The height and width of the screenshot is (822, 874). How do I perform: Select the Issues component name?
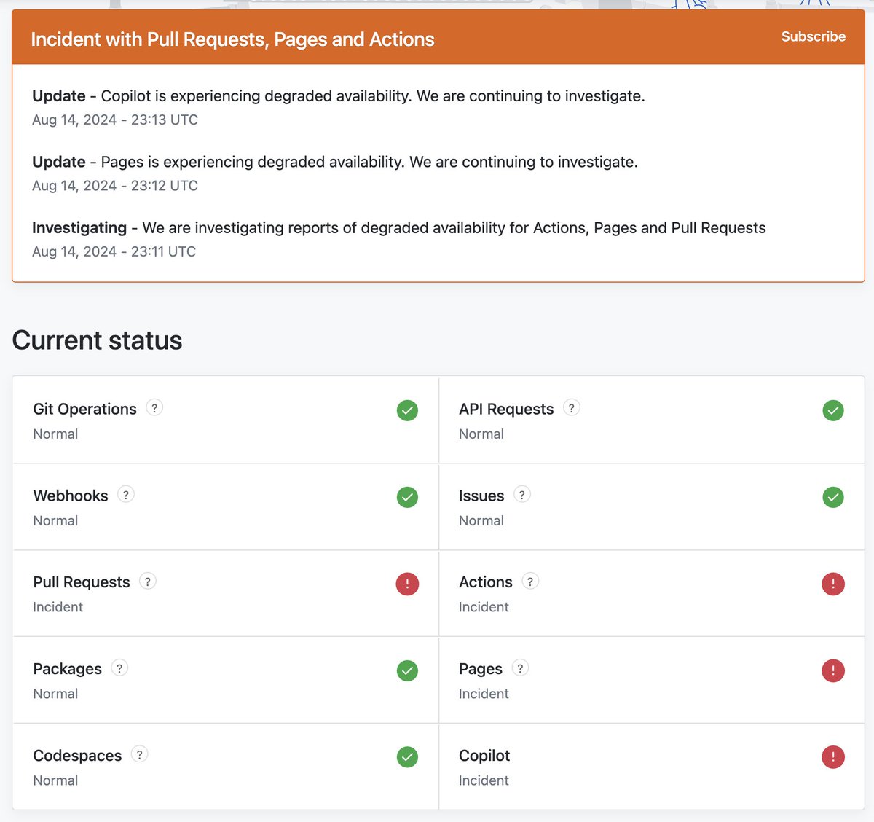click(x=481, y=496)
